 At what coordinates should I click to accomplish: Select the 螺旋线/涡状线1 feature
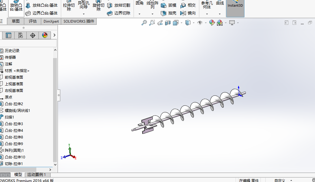click(x=17, y=110)
